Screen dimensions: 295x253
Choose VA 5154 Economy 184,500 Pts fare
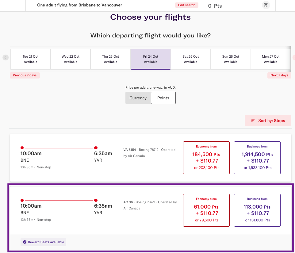coord(206,158)
